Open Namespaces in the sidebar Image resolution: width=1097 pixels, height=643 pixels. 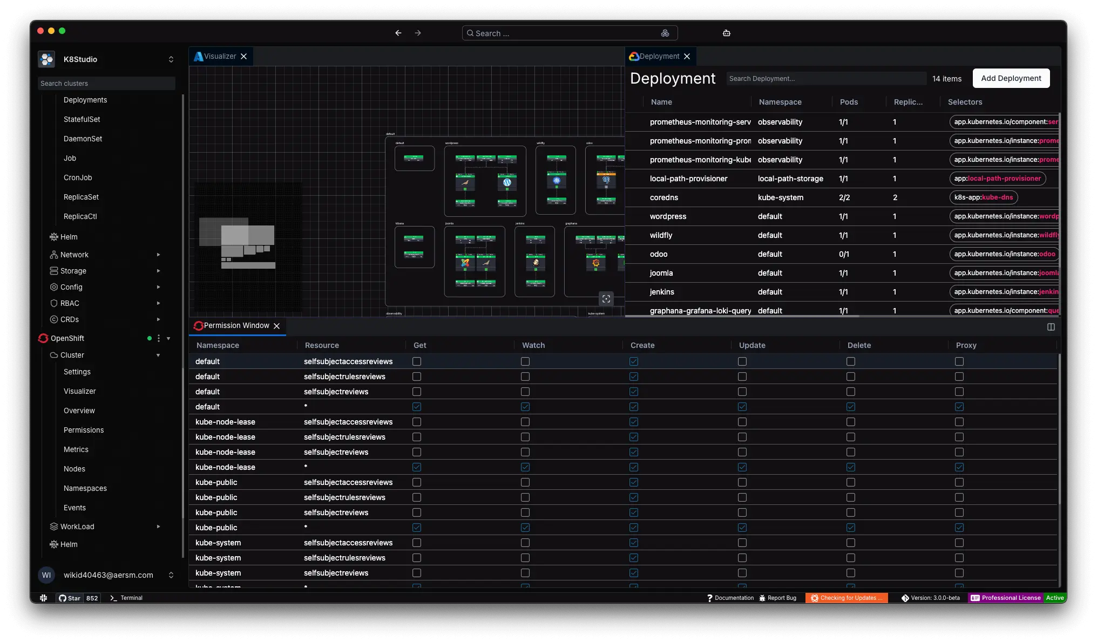coord(85,488)
